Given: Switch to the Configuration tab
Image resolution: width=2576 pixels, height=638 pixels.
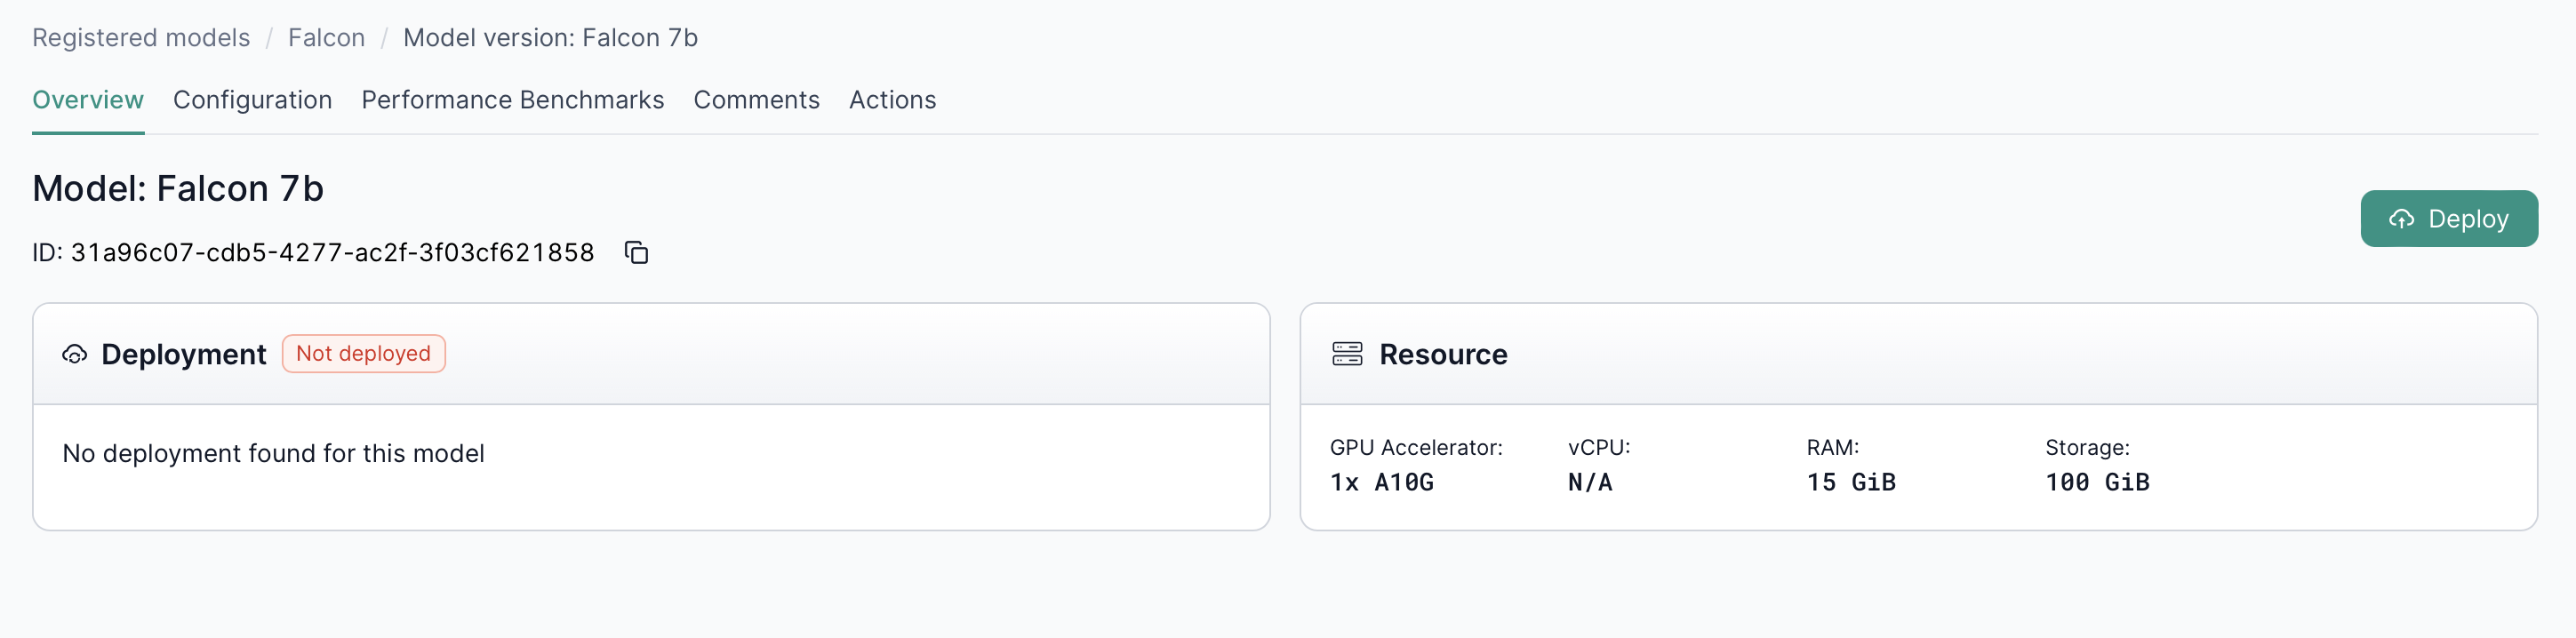Looking at the screenshot, I should (x=252, y=100).
